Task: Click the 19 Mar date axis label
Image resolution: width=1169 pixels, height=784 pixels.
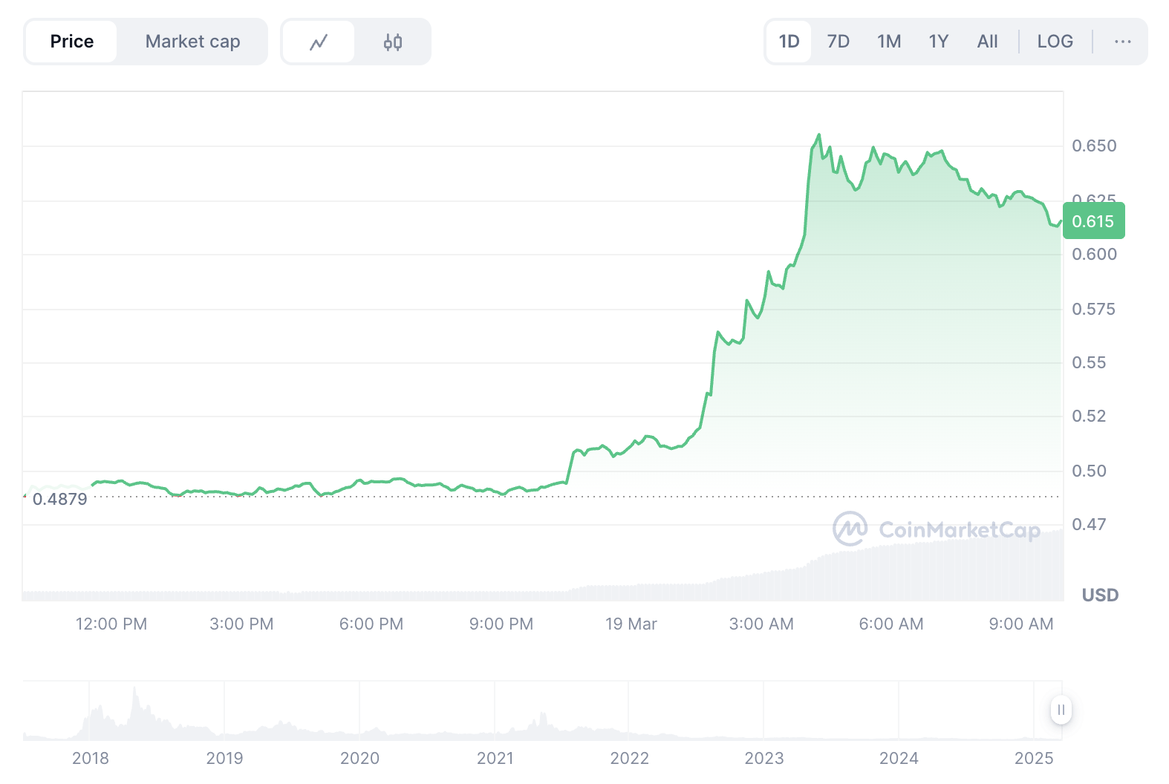Action: [x=631, y=624]
